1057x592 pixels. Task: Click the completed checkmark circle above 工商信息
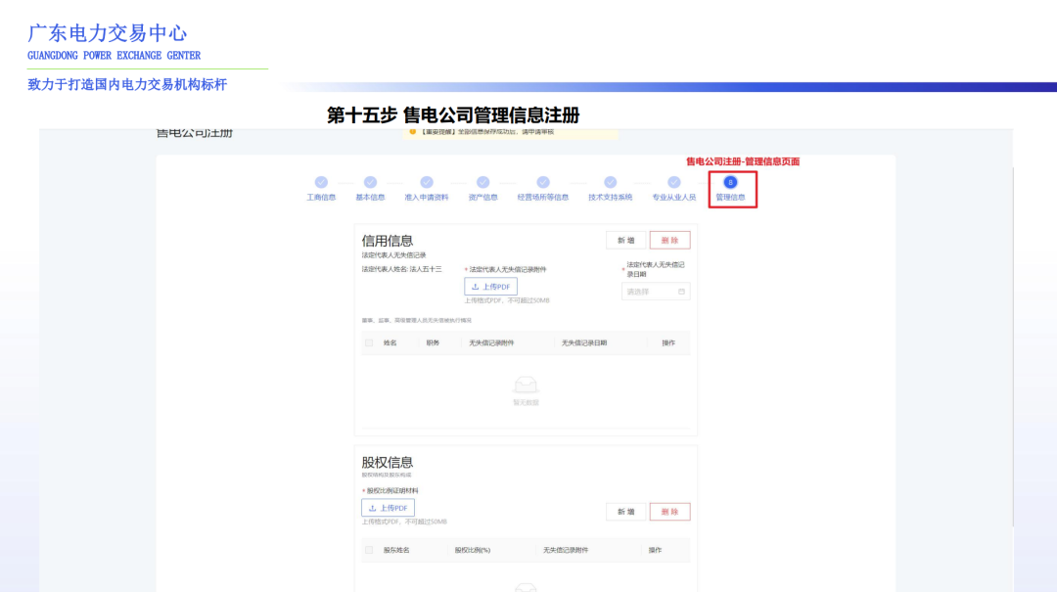(321, 182)
